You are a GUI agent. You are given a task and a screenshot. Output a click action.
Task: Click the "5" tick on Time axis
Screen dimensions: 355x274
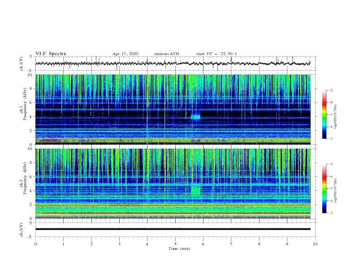coord(175,244)
